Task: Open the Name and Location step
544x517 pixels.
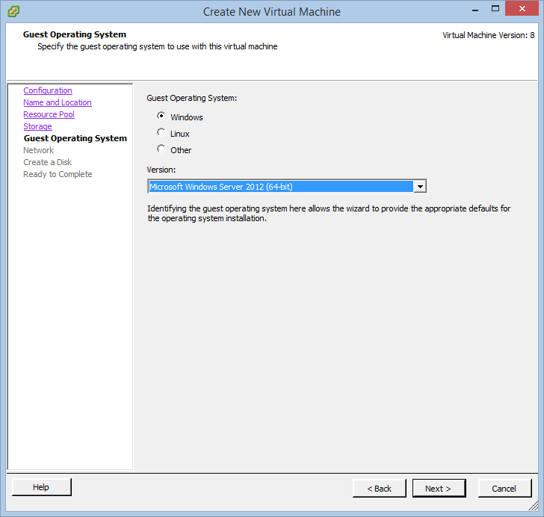Action: coord(58,102)
